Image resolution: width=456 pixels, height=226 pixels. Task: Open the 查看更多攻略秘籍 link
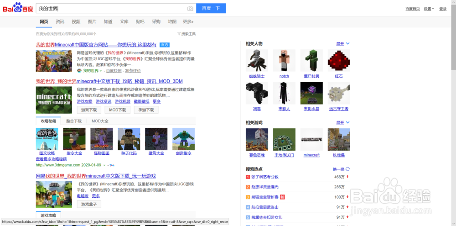(51, 159)
